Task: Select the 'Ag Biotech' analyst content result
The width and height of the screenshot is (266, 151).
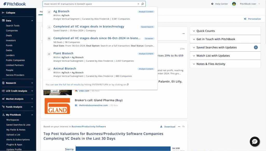Action: 61,11
